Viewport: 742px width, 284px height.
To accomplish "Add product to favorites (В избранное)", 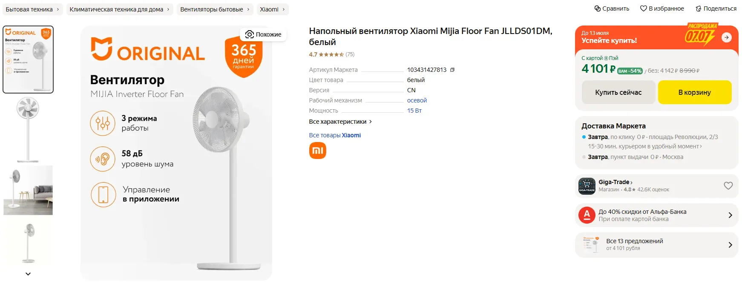I will pyautogui.click(x=643, y=9).
